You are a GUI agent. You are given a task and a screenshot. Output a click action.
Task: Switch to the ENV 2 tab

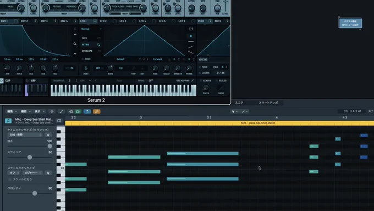[29, 21]
